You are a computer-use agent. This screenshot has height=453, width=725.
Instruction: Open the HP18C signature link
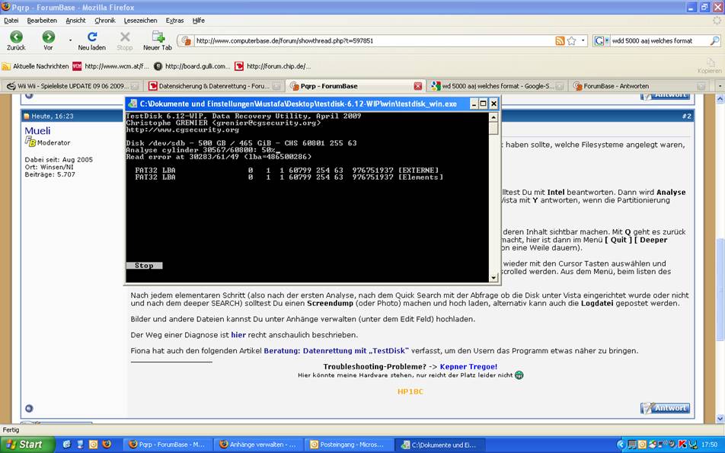click(410, 391)
